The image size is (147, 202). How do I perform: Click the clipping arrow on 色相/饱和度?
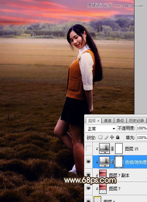(x=97, y=162)
